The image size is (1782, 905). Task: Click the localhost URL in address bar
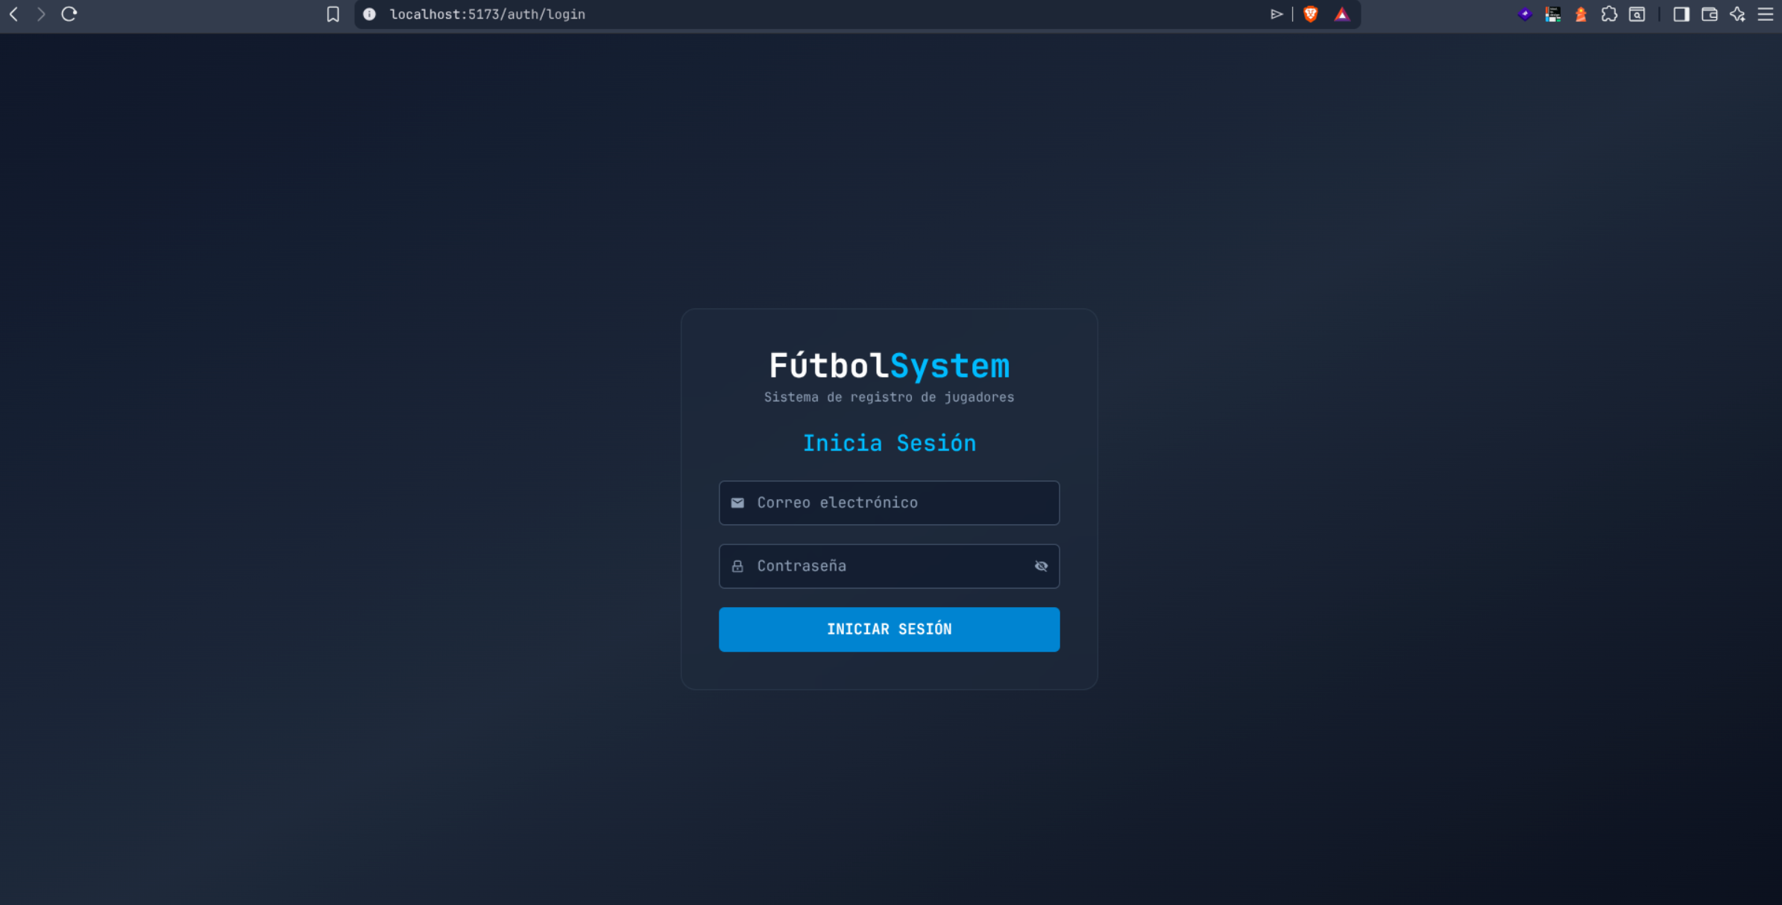[x=488, y=14]
